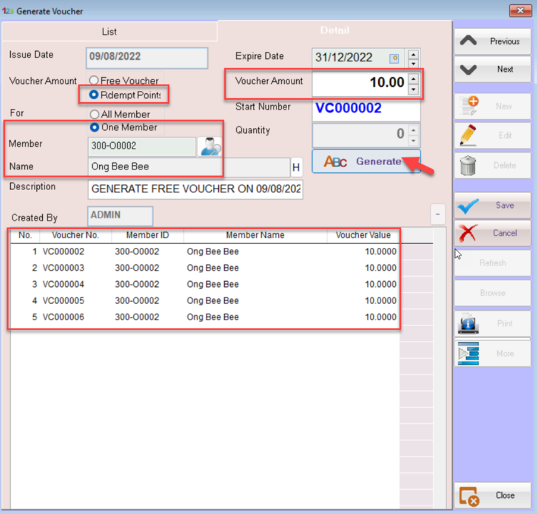Viewport: 537px width, 514px height.
Task: Choose the All Member radio option
Action: click(x=94, y=114)
